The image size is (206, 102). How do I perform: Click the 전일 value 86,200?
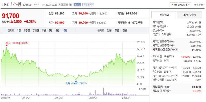tap(60, 13)
